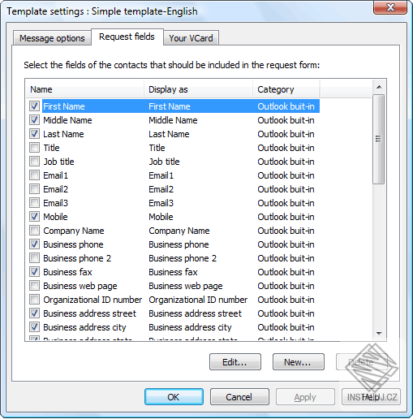413x419 pixels.
Task: Uncheck the Business fax checkbox
Action: pyautogui.click(x=34, y=272)
